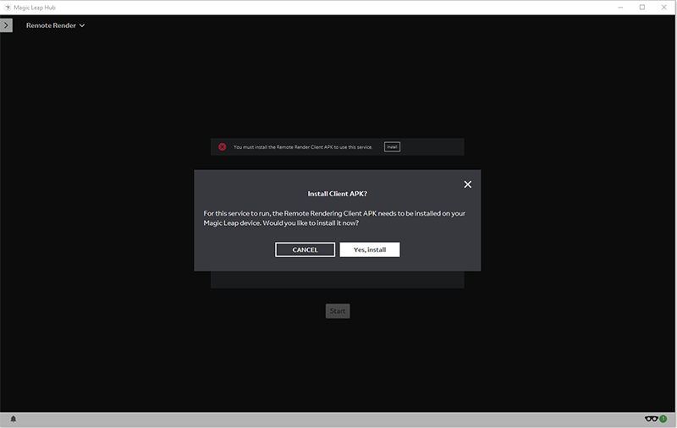This screenshot has width=677, height=428.
Task: Click the must-install error message text
Action: 302,147
